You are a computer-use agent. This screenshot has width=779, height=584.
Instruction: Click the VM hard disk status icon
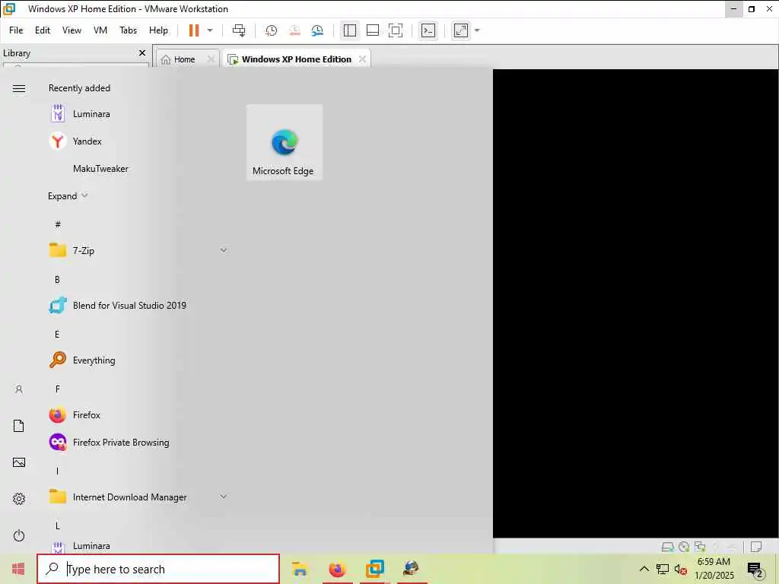667,547
